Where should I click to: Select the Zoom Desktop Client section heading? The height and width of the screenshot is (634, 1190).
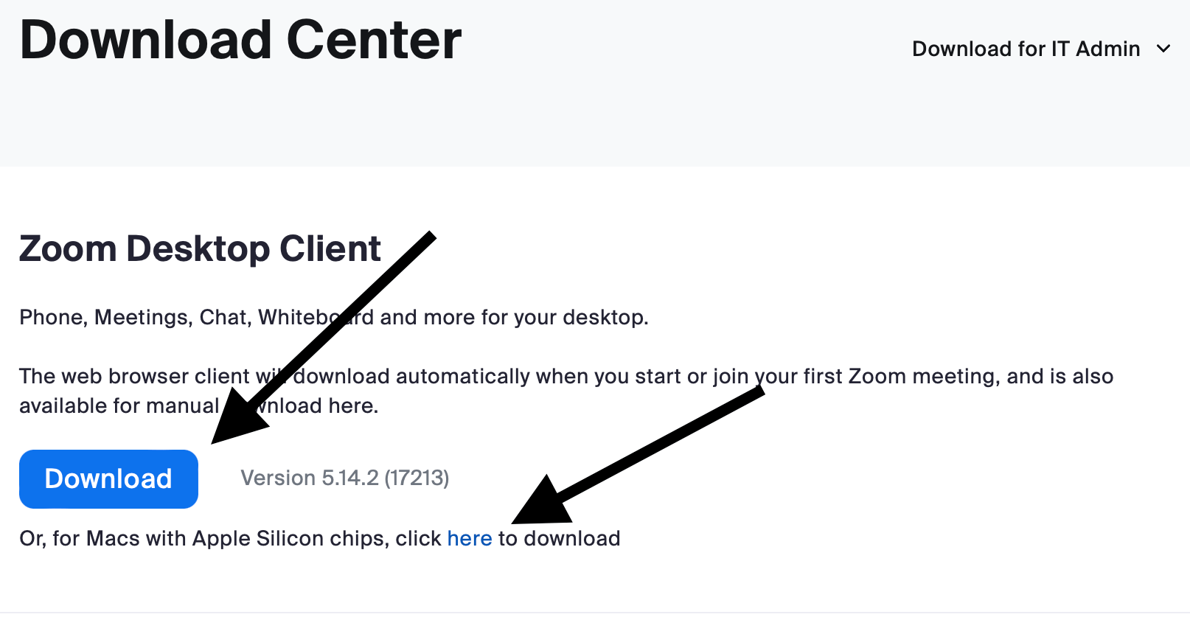[x=200, y=248]
